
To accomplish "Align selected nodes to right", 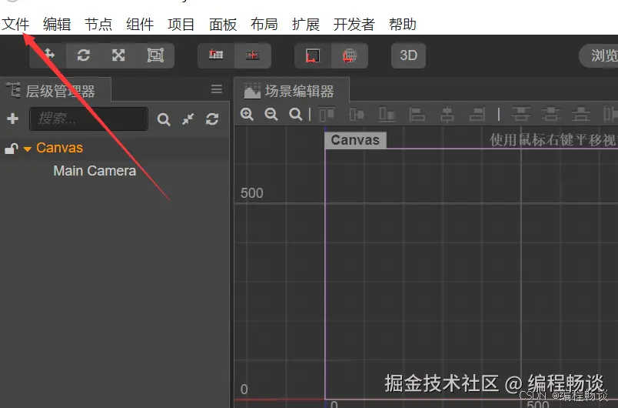I will click(477, 115).
